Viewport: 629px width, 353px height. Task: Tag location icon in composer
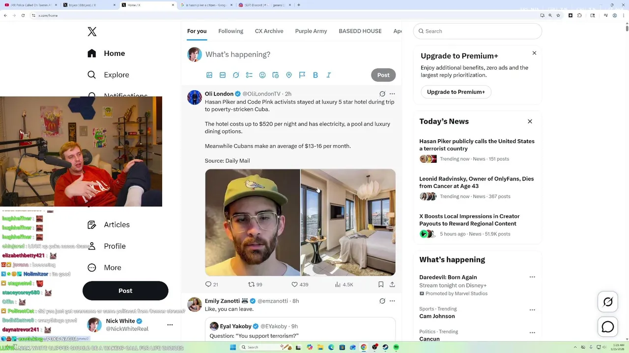[289, 75]
